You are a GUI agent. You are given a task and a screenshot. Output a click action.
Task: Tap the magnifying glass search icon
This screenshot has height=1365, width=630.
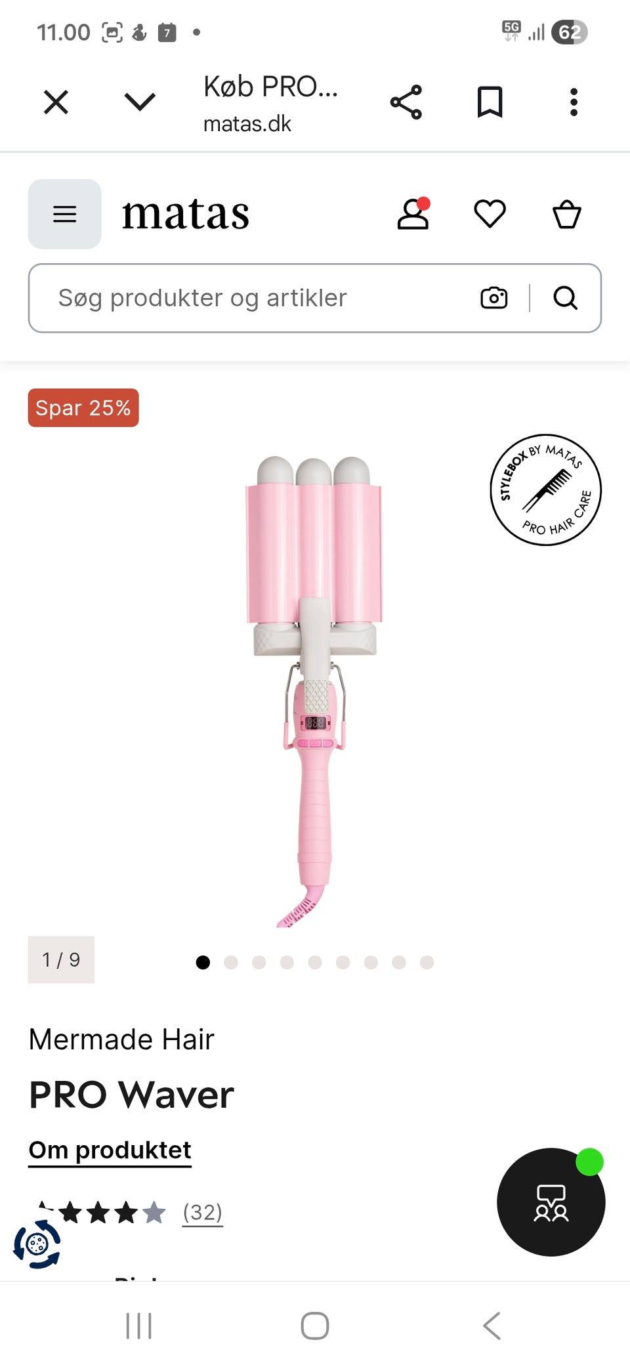click(565, 298)
